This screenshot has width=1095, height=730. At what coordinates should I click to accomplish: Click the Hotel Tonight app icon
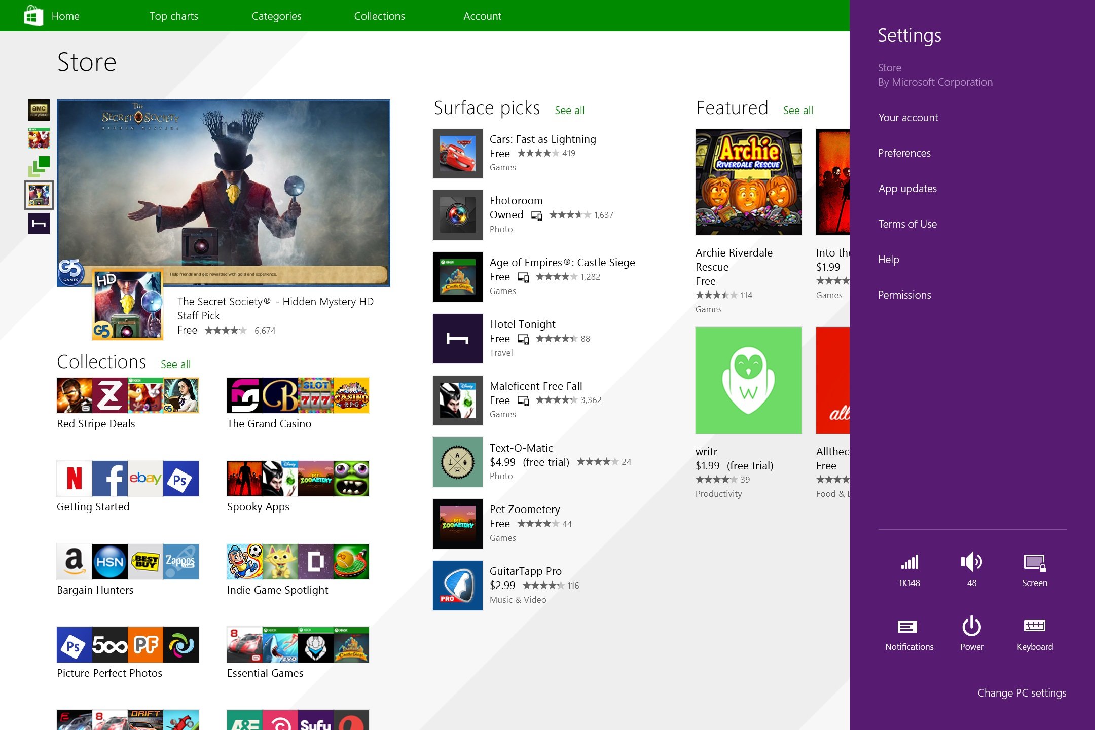pyautogui.click(x=457, y=338)
